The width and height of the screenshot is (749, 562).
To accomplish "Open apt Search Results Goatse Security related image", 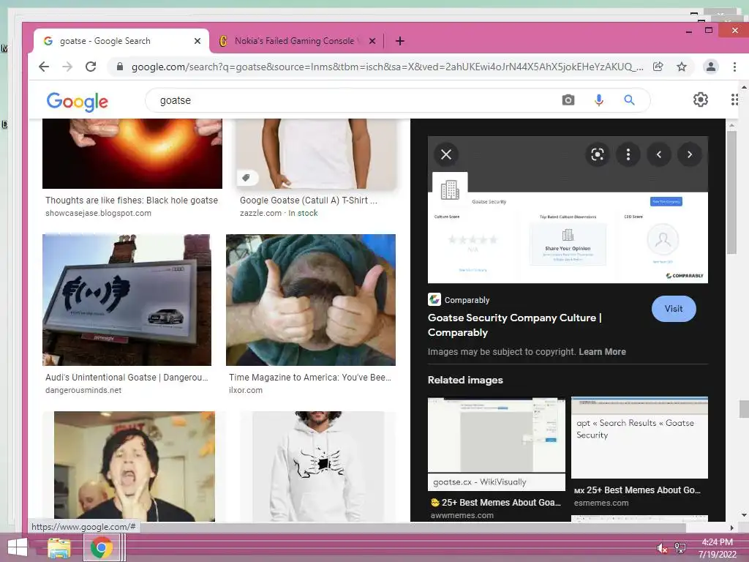I will pyautogui.click(x=639, y=438).
